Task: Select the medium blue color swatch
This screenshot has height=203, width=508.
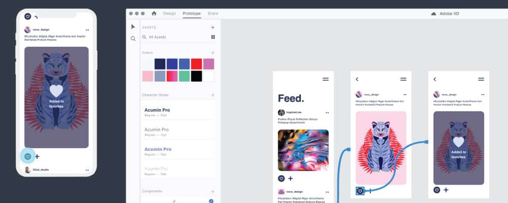Action: 184,64
